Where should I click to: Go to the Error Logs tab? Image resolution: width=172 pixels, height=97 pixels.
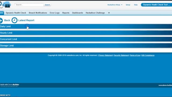click(x=55, y=13)
